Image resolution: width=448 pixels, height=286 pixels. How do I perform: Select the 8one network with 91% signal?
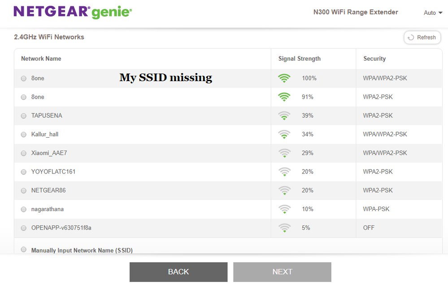[x=24, y=97]
